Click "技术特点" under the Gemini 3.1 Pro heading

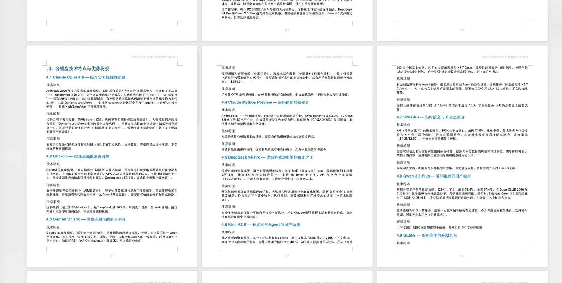(53, 227)
